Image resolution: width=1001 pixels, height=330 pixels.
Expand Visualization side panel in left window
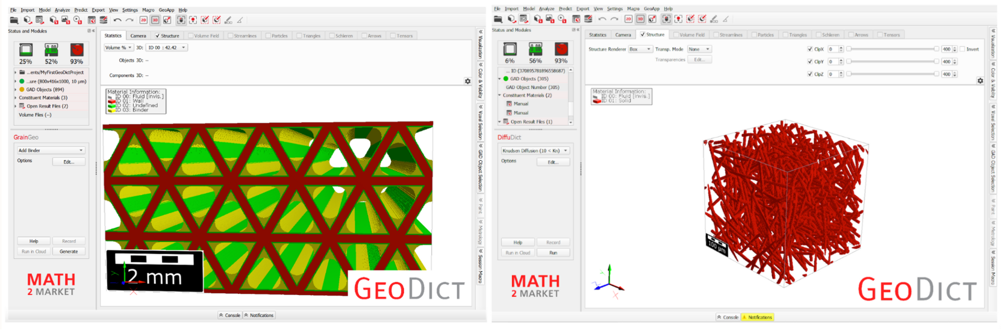tap(481, 46)
